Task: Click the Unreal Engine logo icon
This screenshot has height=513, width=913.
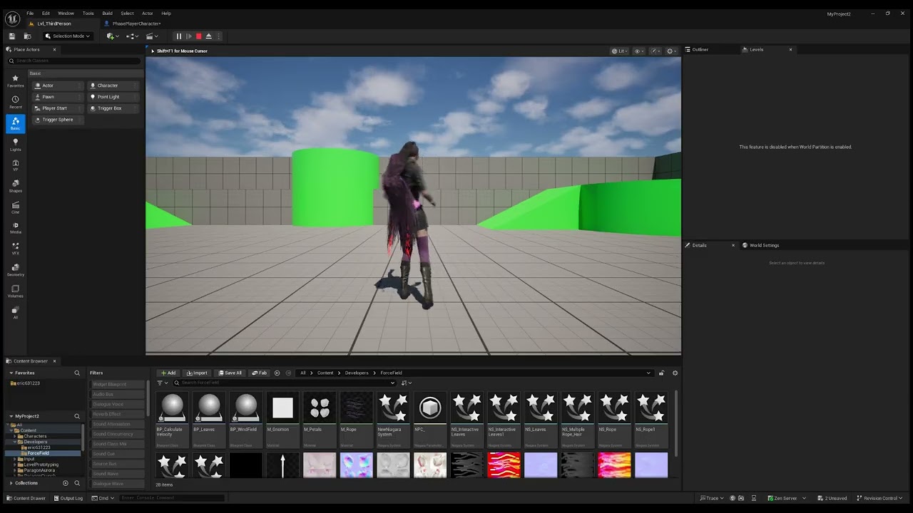Action: point(12,19)
